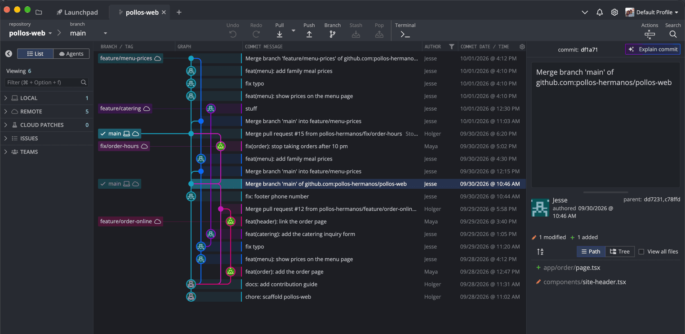Switch left panel to Agents view

pos(71,54)
